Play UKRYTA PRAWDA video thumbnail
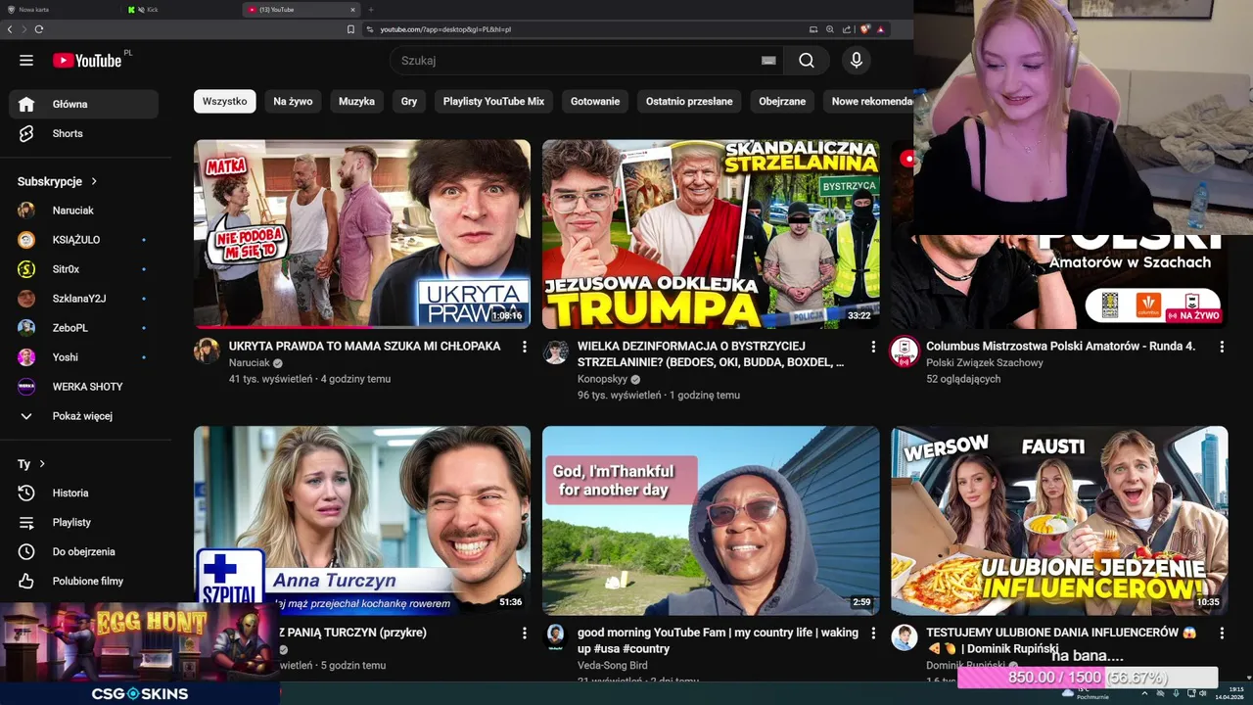The image size is (1253, 705). tap(362, 234)
